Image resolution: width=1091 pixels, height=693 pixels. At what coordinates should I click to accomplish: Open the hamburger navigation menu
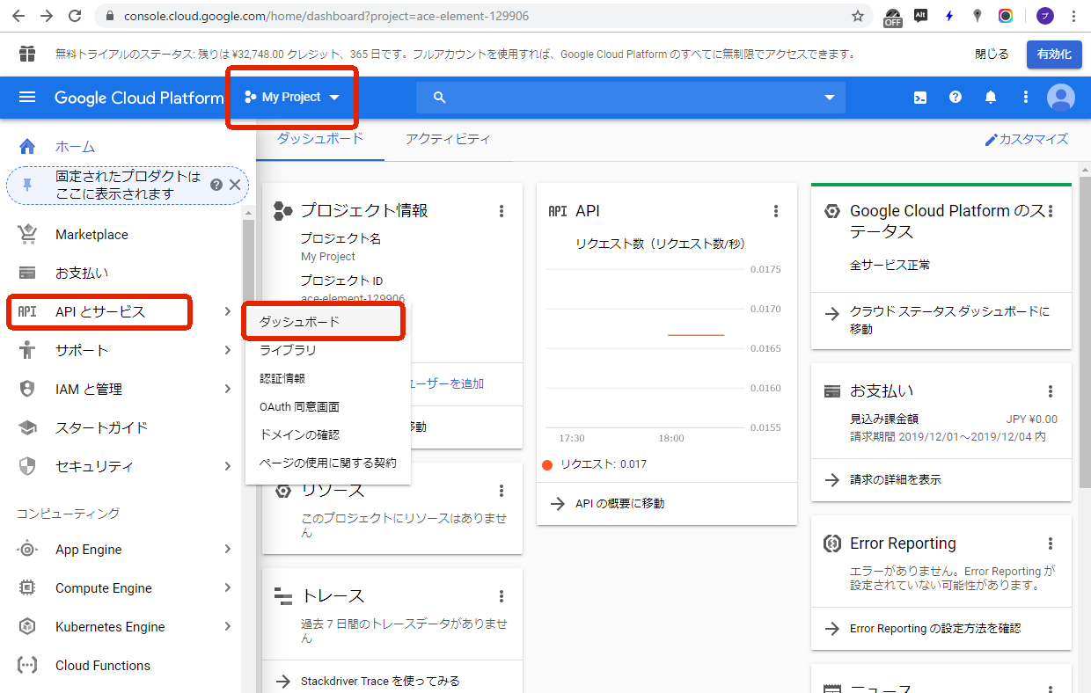[x=27, y=98]
